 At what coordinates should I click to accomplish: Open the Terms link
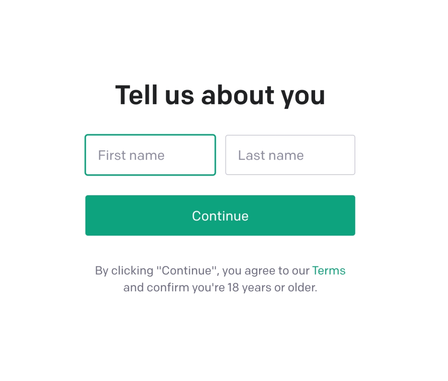point(329,271)
